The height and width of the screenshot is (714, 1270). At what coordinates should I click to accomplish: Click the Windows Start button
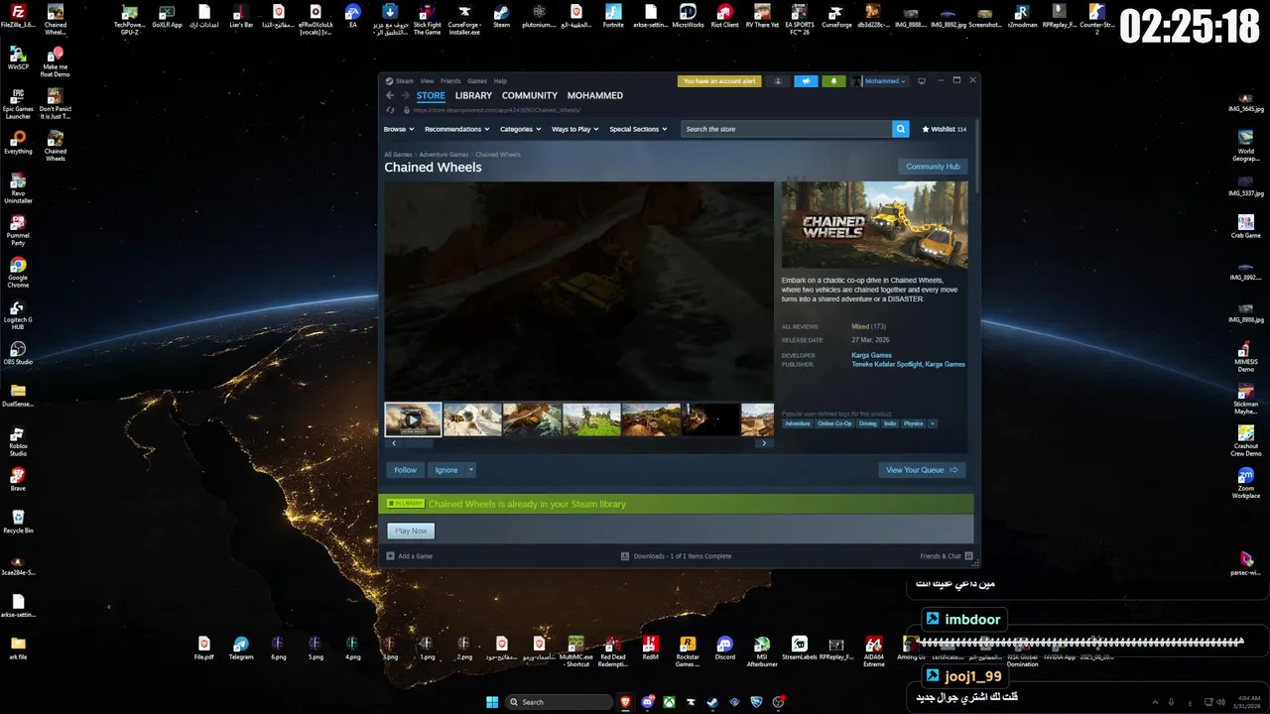[492, 702]
